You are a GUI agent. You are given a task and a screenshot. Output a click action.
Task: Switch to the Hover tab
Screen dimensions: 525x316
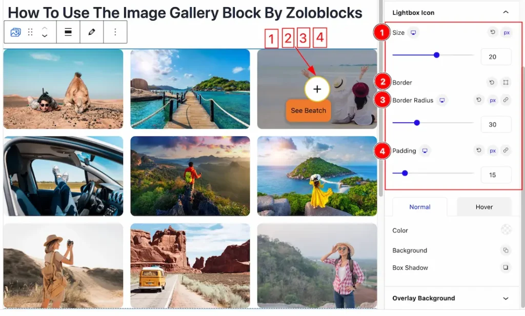pos(484,207)
